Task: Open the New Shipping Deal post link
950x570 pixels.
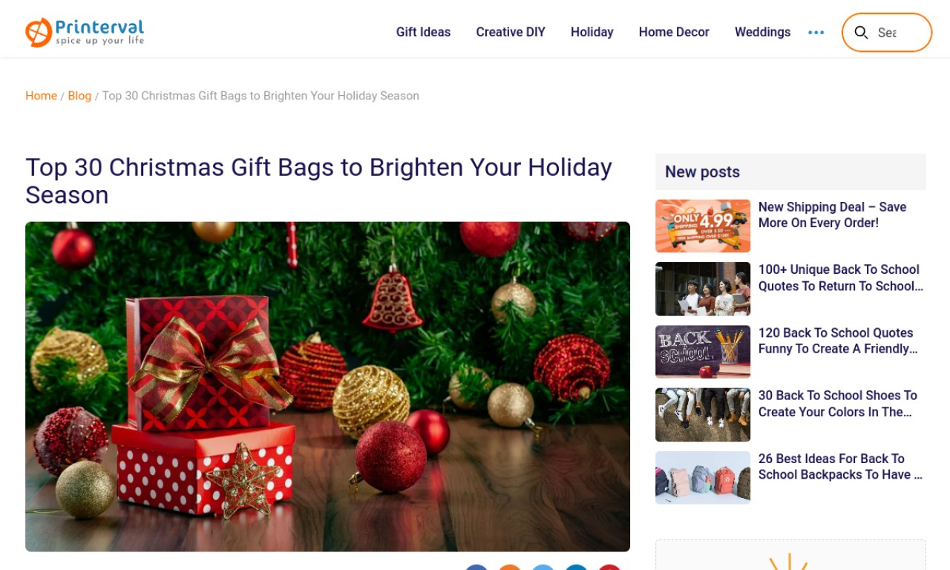Action: 832,214
